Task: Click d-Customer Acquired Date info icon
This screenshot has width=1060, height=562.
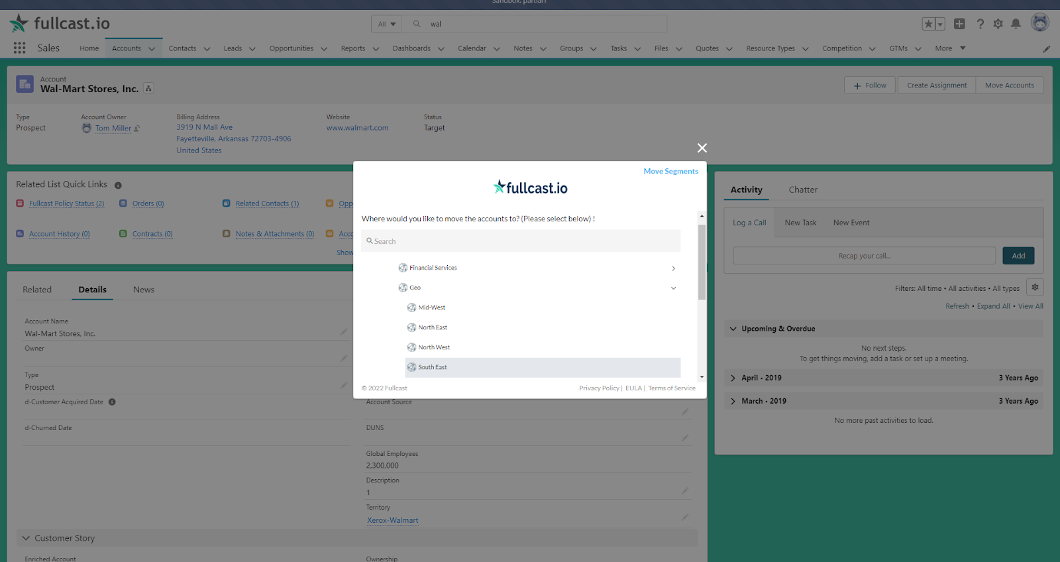Action: [x=112, y=402]
